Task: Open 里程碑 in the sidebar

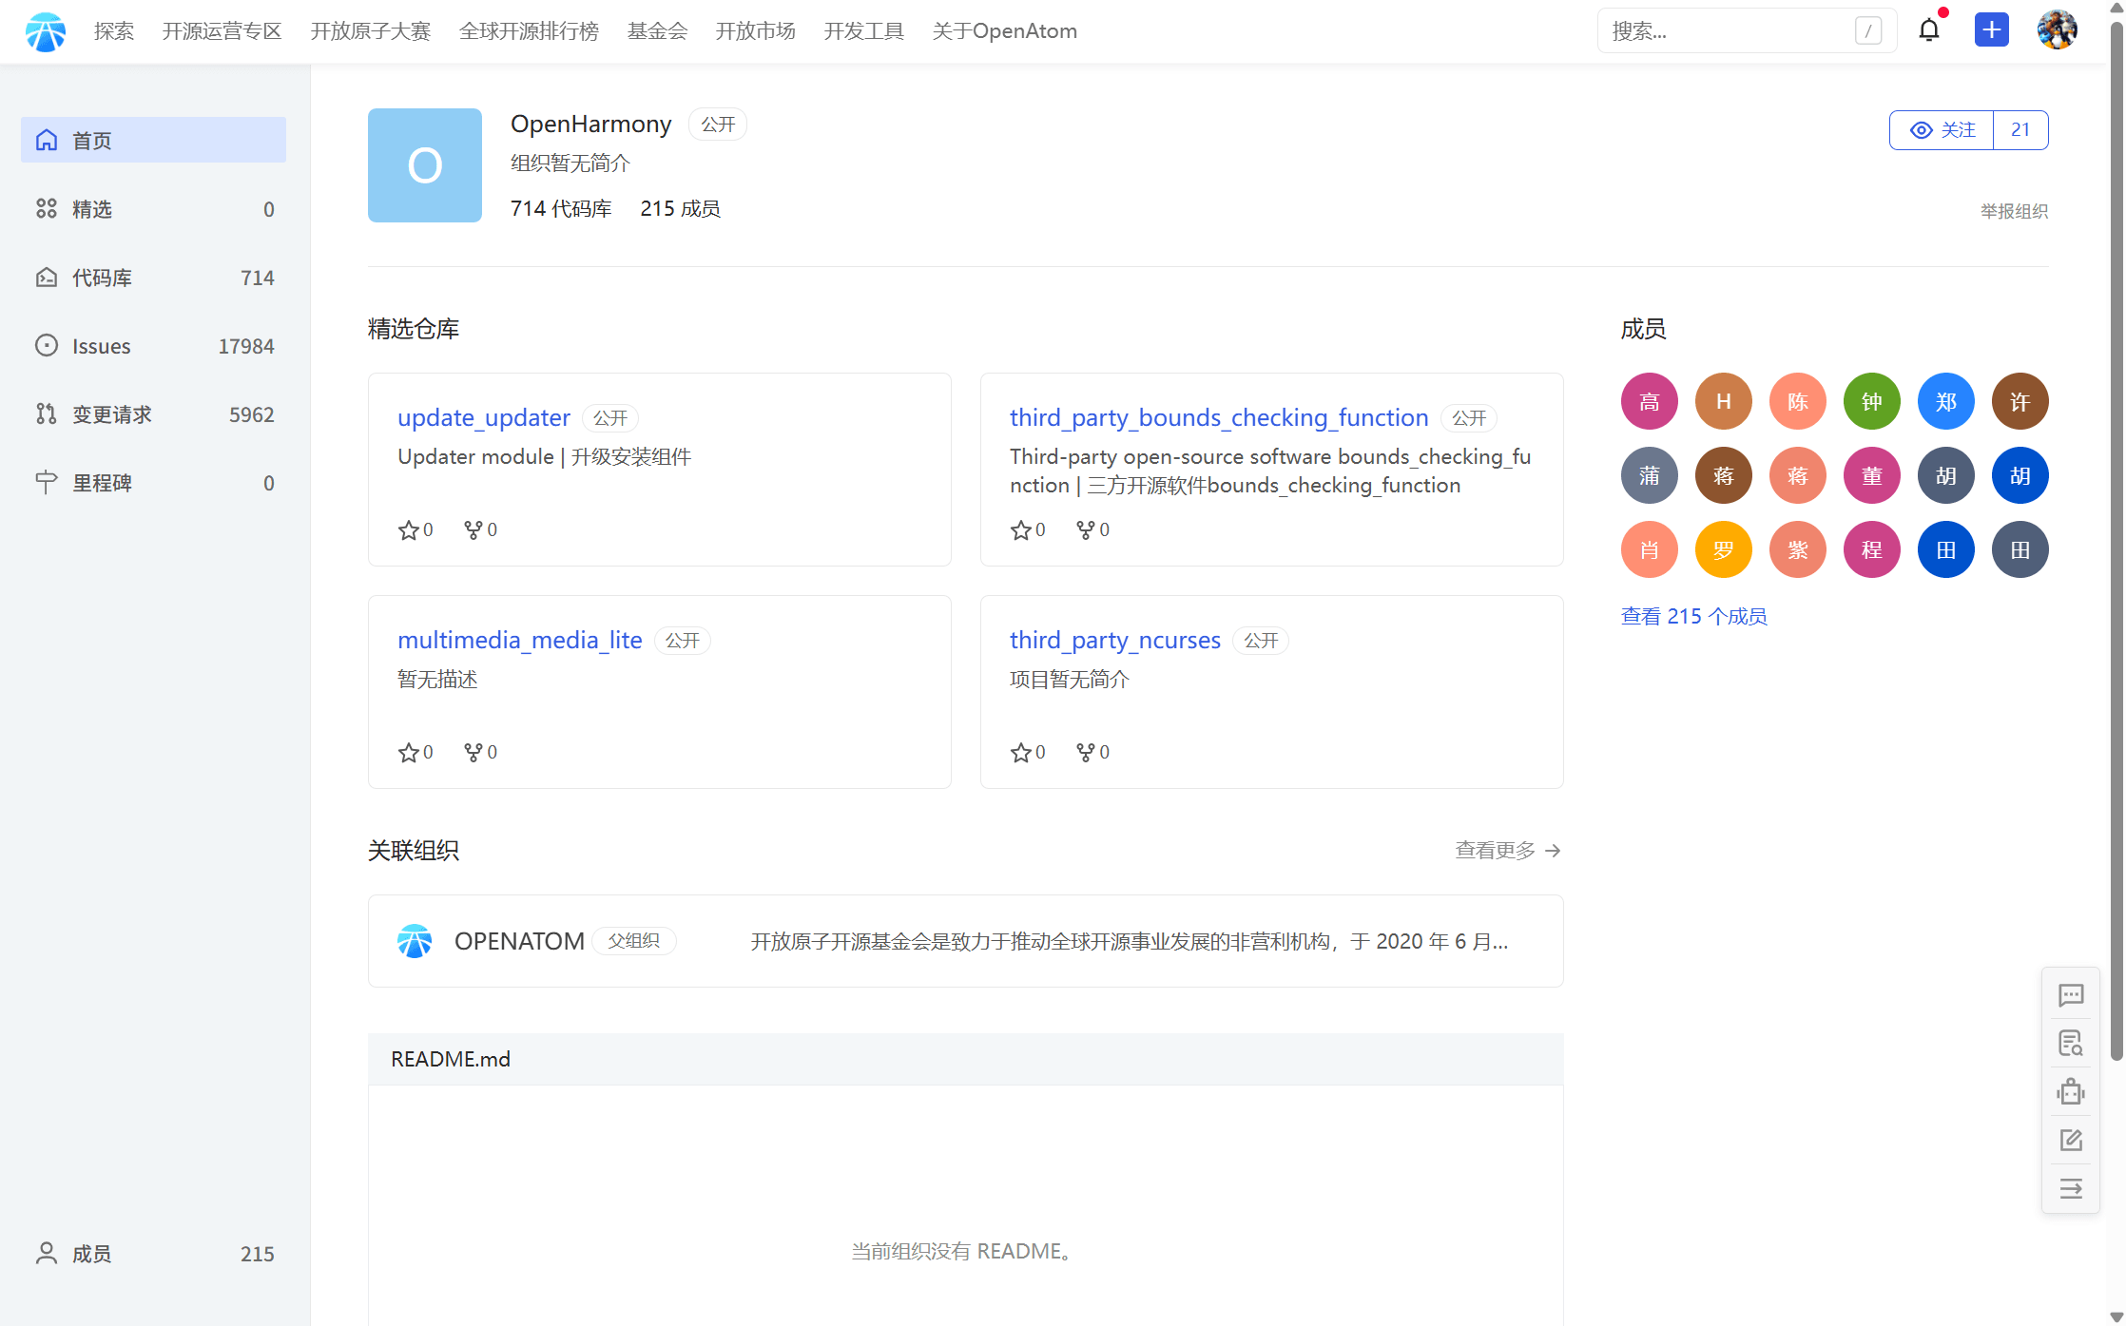Action: (x=153, y=482)
